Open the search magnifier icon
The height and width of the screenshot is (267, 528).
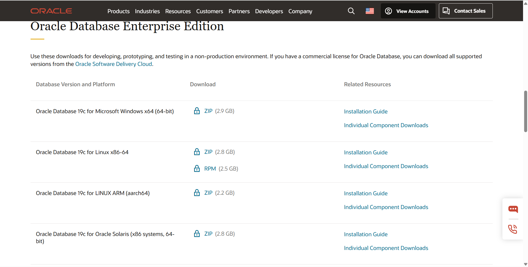(351, 11)
